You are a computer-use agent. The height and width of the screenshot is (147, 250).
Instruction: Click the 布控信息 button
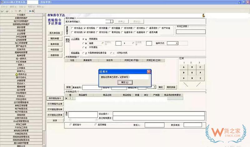coord(55,50)
